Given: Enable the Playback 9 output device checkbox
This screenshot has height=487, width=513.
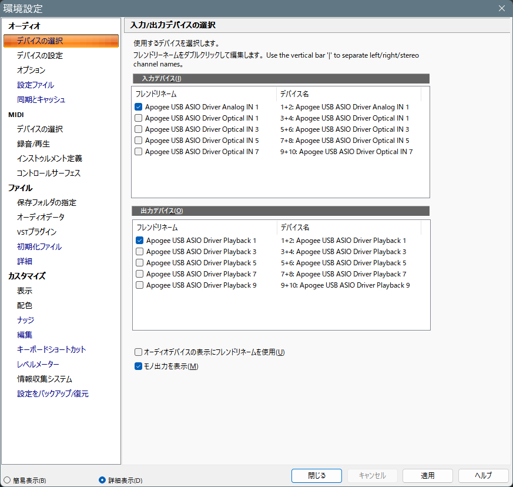Looking at the screenshot, I should pos(139,285).
